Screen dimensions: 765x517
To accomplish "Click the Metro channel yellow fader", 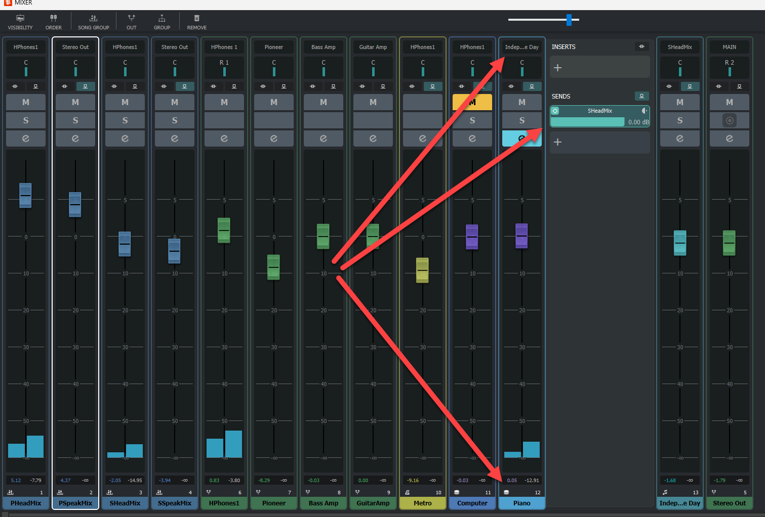I will coord(422,270).
